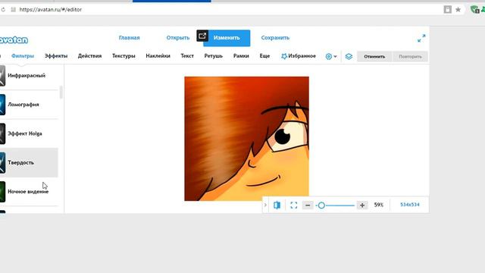Viewport: 485px width, 273px height.
Task: Open the Сохранить tab
Action: 275,38
